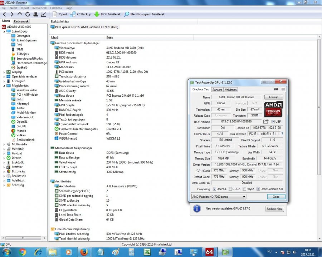Click the AMD Radeon logo in GPU-Z
This screenshot has height=257, width=322.
coord(274,109)
